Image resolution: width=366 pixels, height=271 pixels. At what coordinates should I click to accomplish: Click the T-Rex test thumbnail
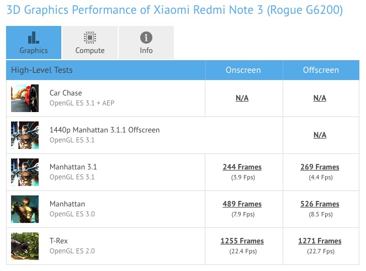click(x=25, y=246)
